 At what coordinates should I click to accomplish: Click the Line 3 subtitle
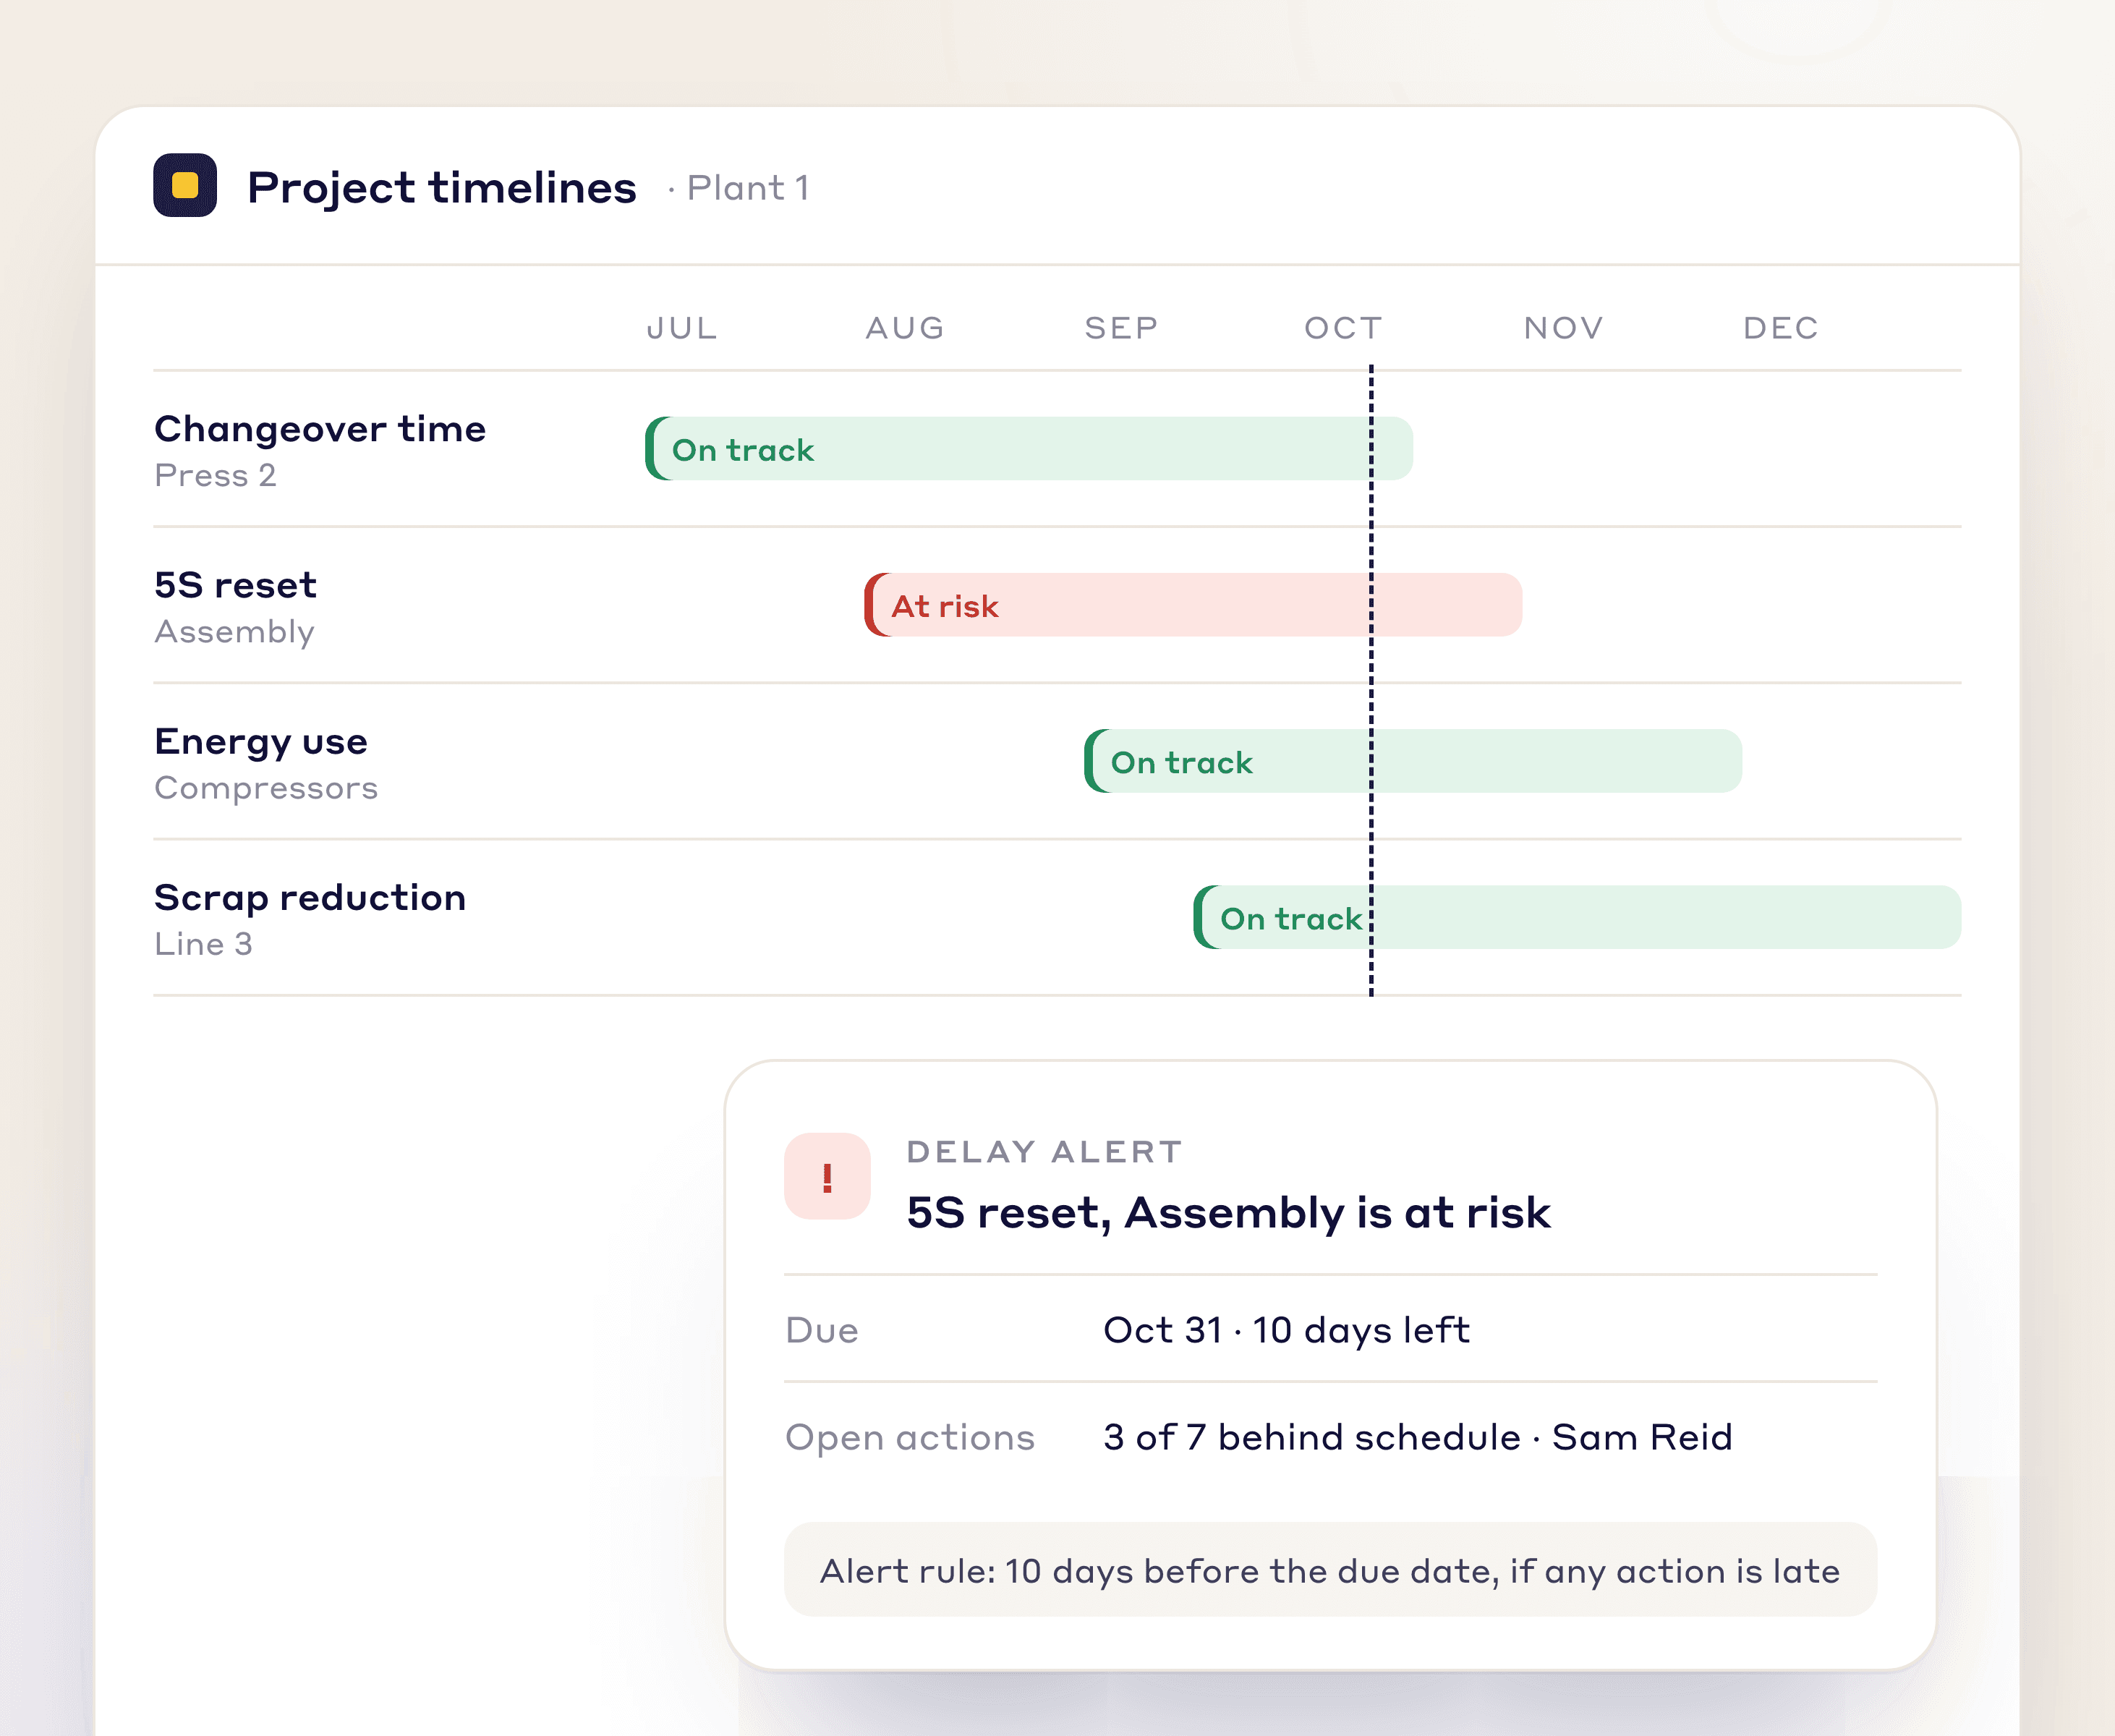tap(203, 944)
